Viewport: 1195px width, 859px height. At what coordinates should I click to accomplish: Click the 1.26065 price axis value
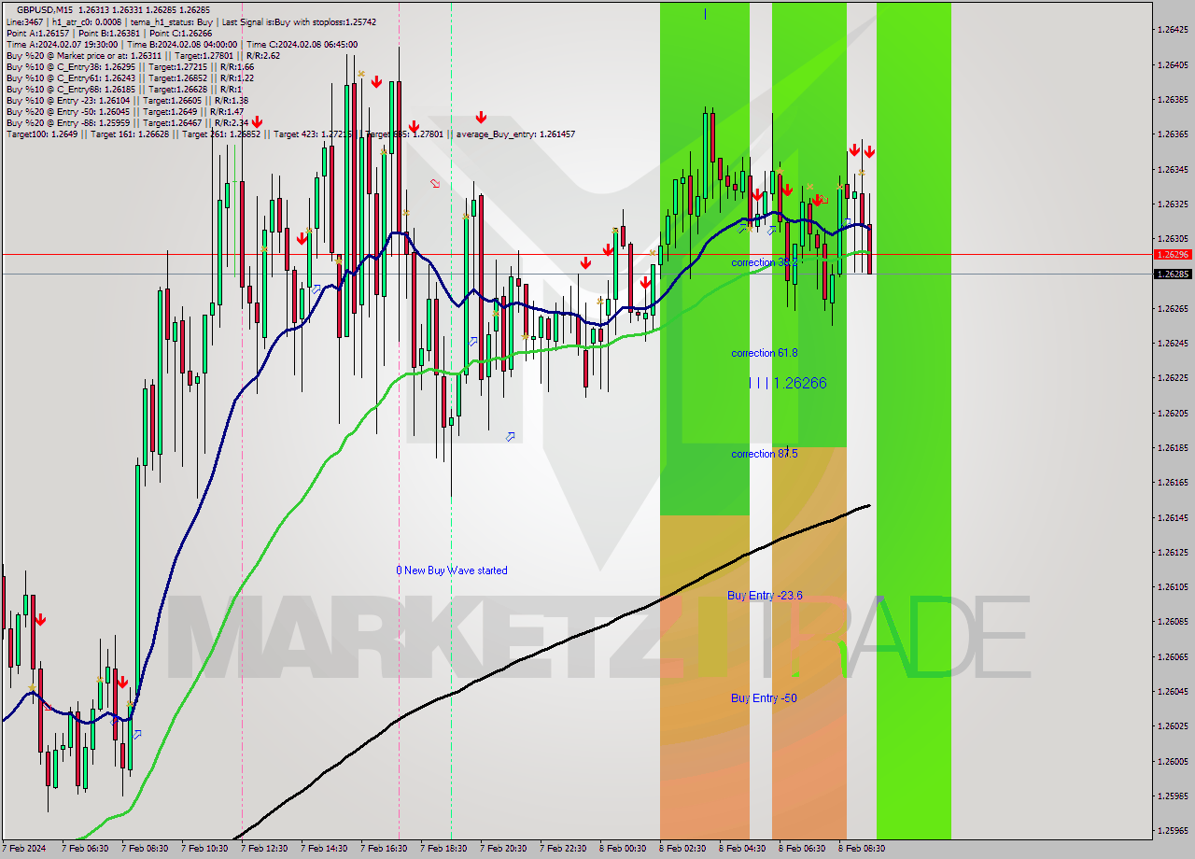[x=1173, y=656]
